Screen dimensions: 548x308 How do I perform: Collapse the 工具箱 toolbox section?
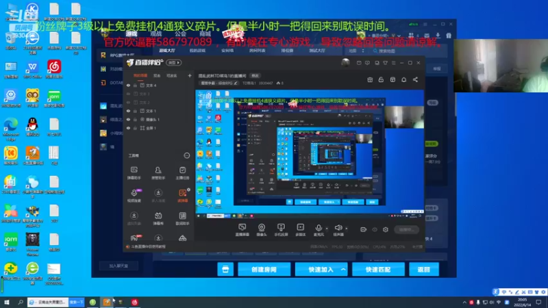(187, 155)
